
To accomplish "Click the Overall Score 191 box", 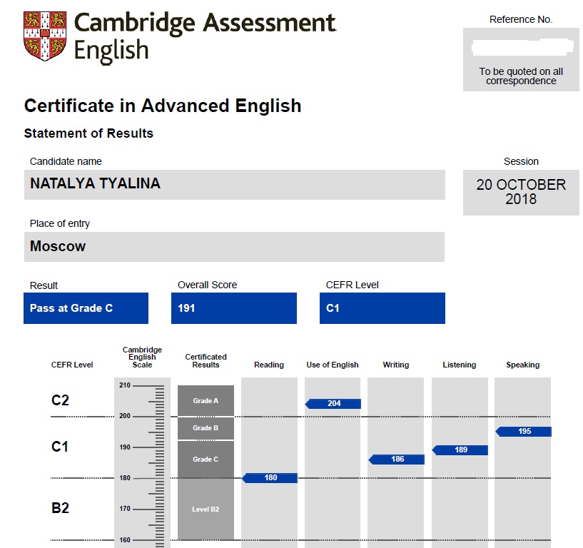I will 234,308.
